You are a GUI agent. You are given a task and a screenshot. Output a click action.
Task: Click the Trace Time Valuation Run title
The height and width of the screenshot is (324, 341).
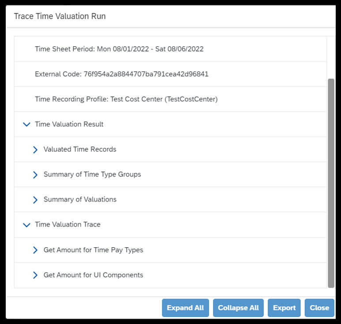pyautogui.click(x=60, y=16)
